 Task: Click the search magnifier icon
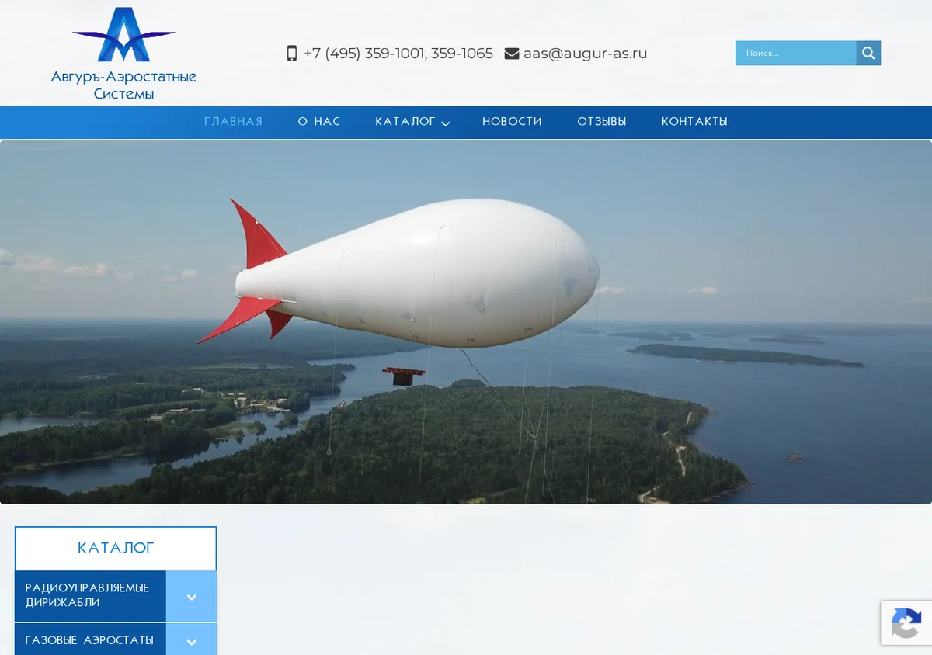coord(868,53)
